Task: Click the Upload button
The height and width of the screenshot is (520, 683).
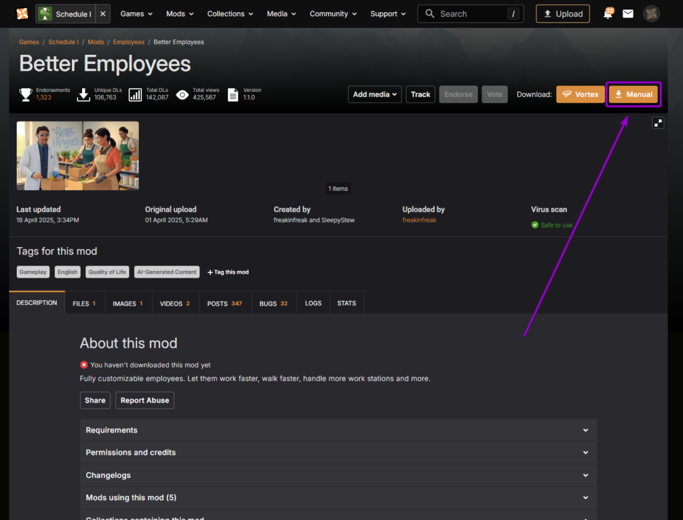Action: click(562, 14)
